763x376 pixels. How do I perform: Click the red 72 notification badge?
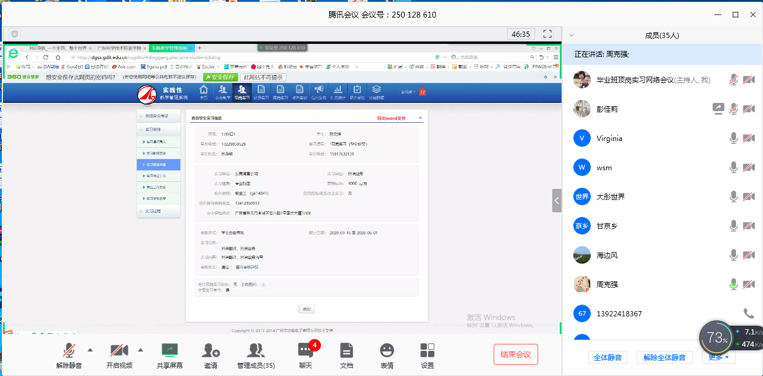point(422,92)
